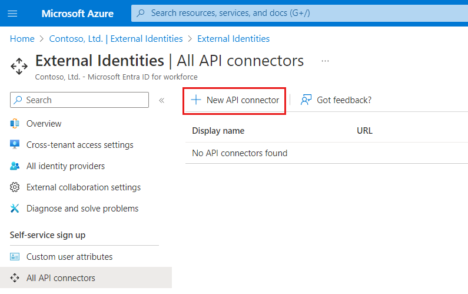468x294 pixels.
Task: Open External Identities breadcrumb link
Action: point(233,38)
